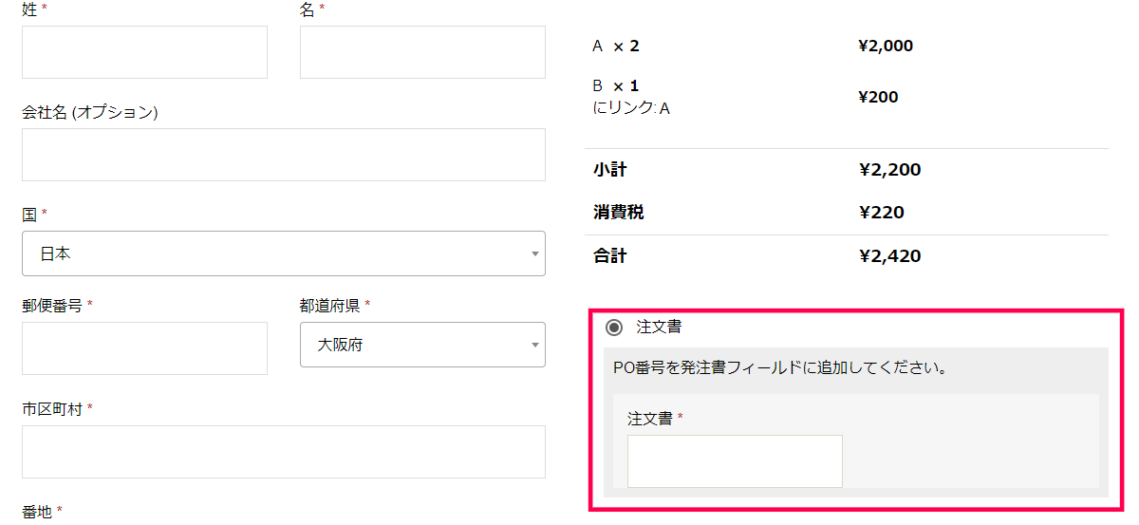This screenshot has height=525, width=1139.
Task: Focus the 姓 last name input field
Action: [x=144, y=52]
